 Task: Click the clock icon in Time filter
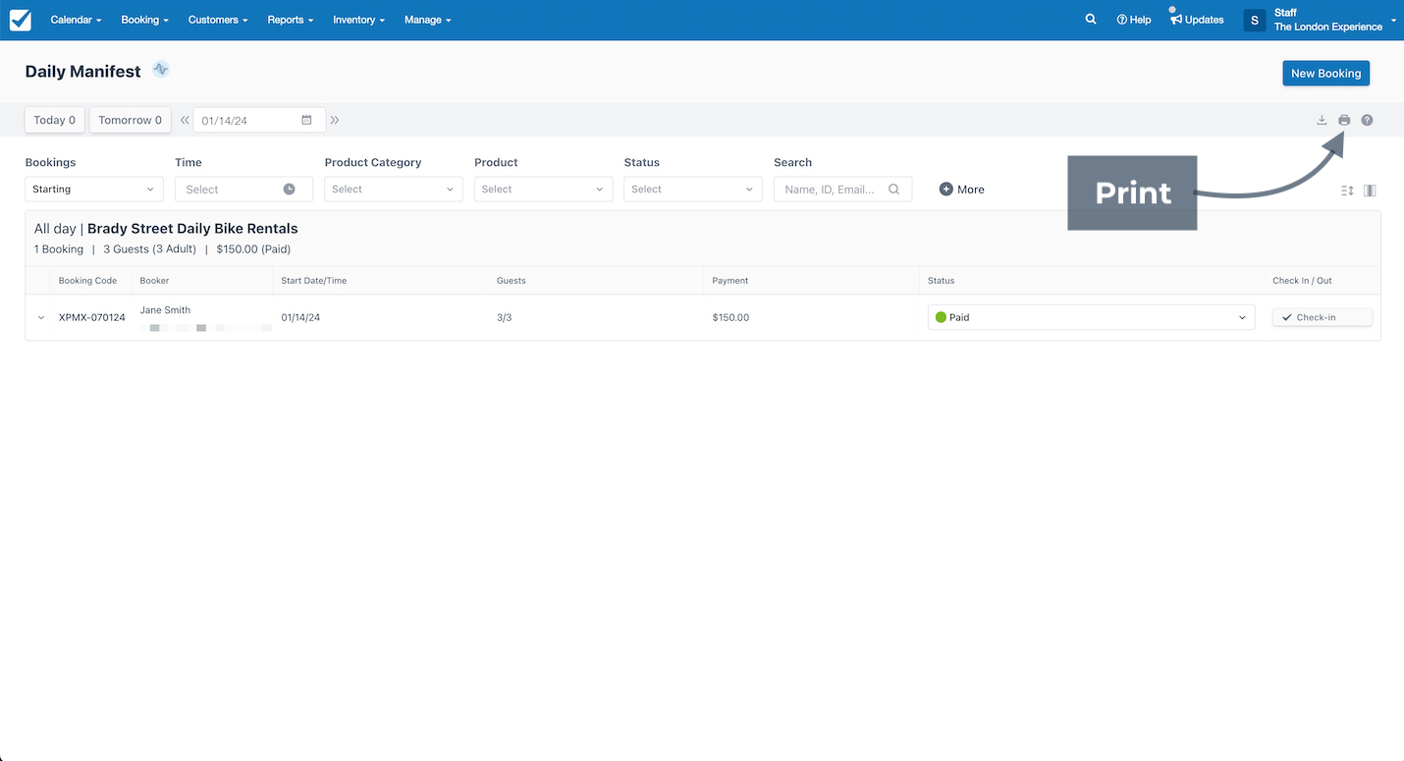(290, 190)
